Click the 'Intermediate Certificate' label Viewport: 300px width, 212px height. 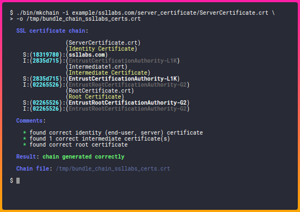[108, 72]
